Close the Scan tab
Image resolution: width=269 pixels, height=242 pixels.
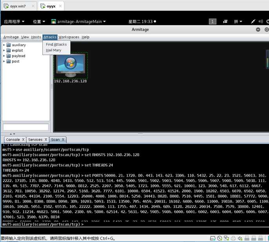tap(63, 139)
